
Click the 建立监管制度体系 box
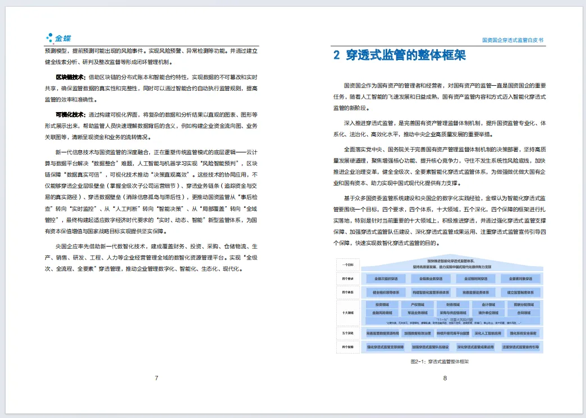coord(520,292)
